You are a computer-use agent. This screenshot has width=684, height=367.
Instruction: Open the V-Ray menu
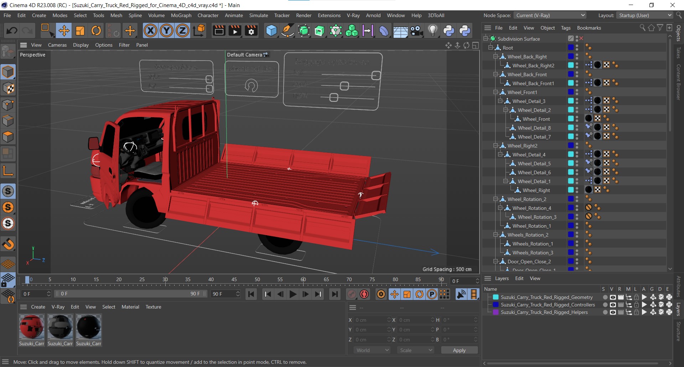click(353, 15)
